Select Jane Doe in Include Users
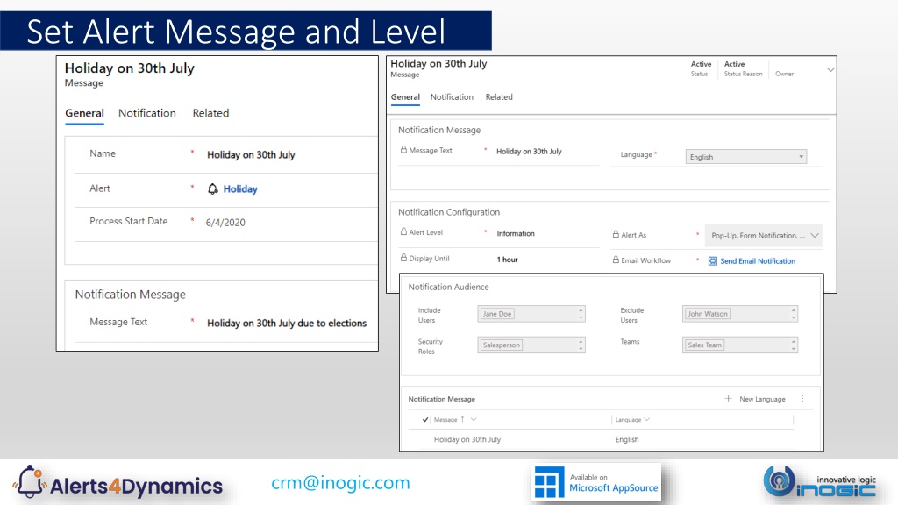898x505 pixels. [496, 314]
